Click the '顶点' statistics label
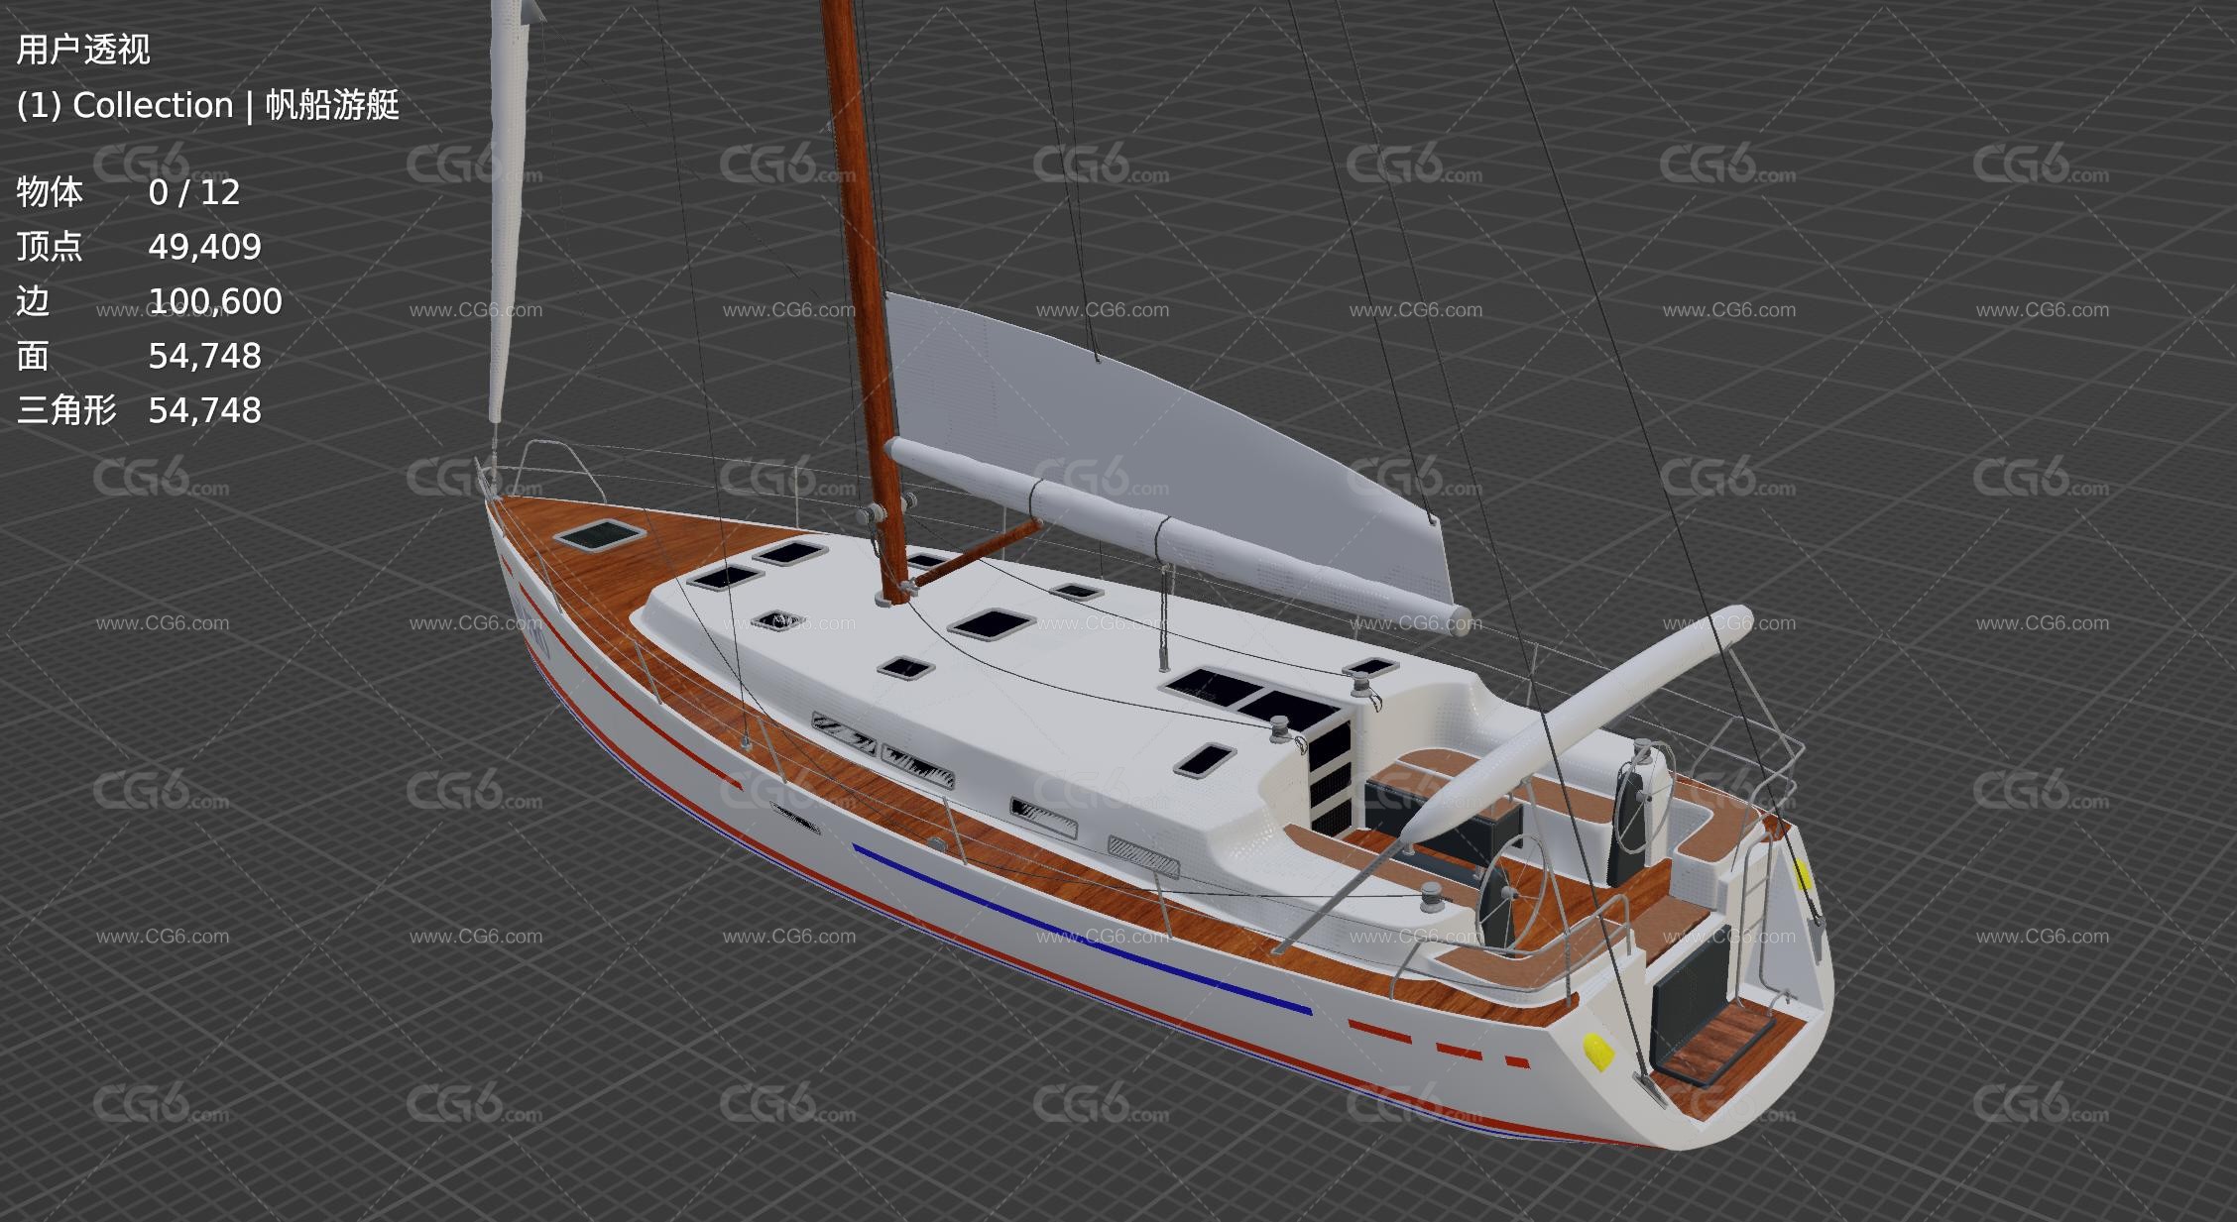Screen dimensions: 2237x1222 (x=50, y=247)
